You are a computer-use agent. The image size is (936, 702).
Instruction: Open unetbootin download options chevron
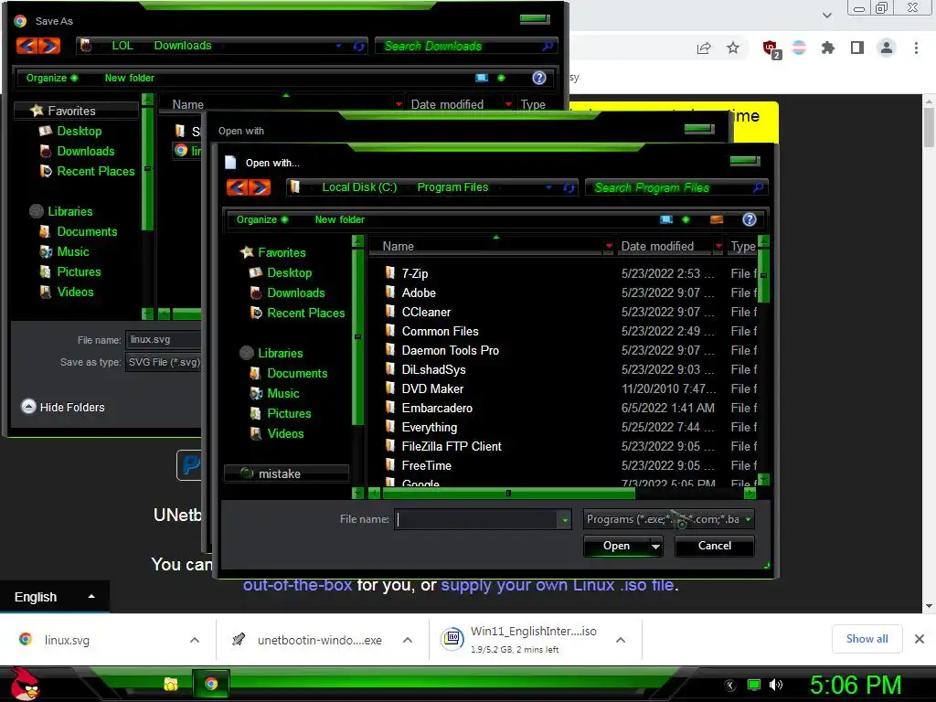[x=408, y=640]
